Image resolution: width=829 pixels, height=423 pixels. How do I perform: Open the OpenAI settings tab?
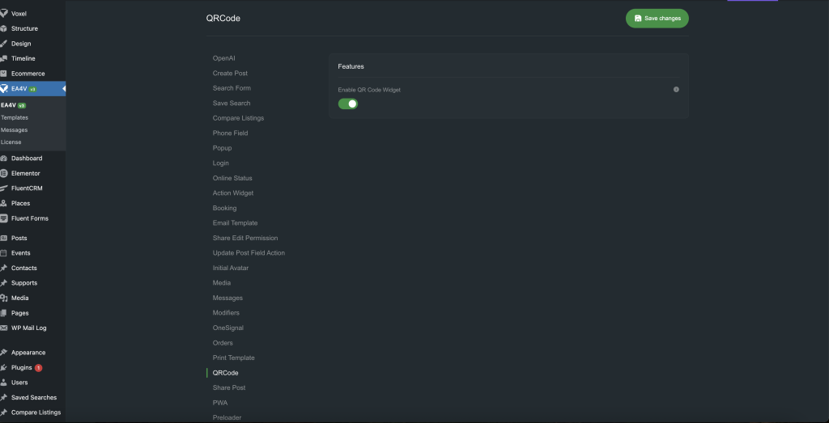[224, 58]
